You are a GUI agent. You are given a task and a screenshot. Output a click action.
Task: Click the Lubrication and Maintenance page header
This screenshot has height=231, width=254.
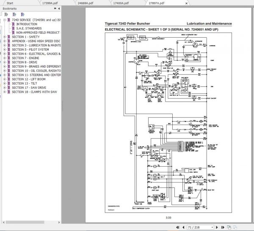tap(209, 24)
